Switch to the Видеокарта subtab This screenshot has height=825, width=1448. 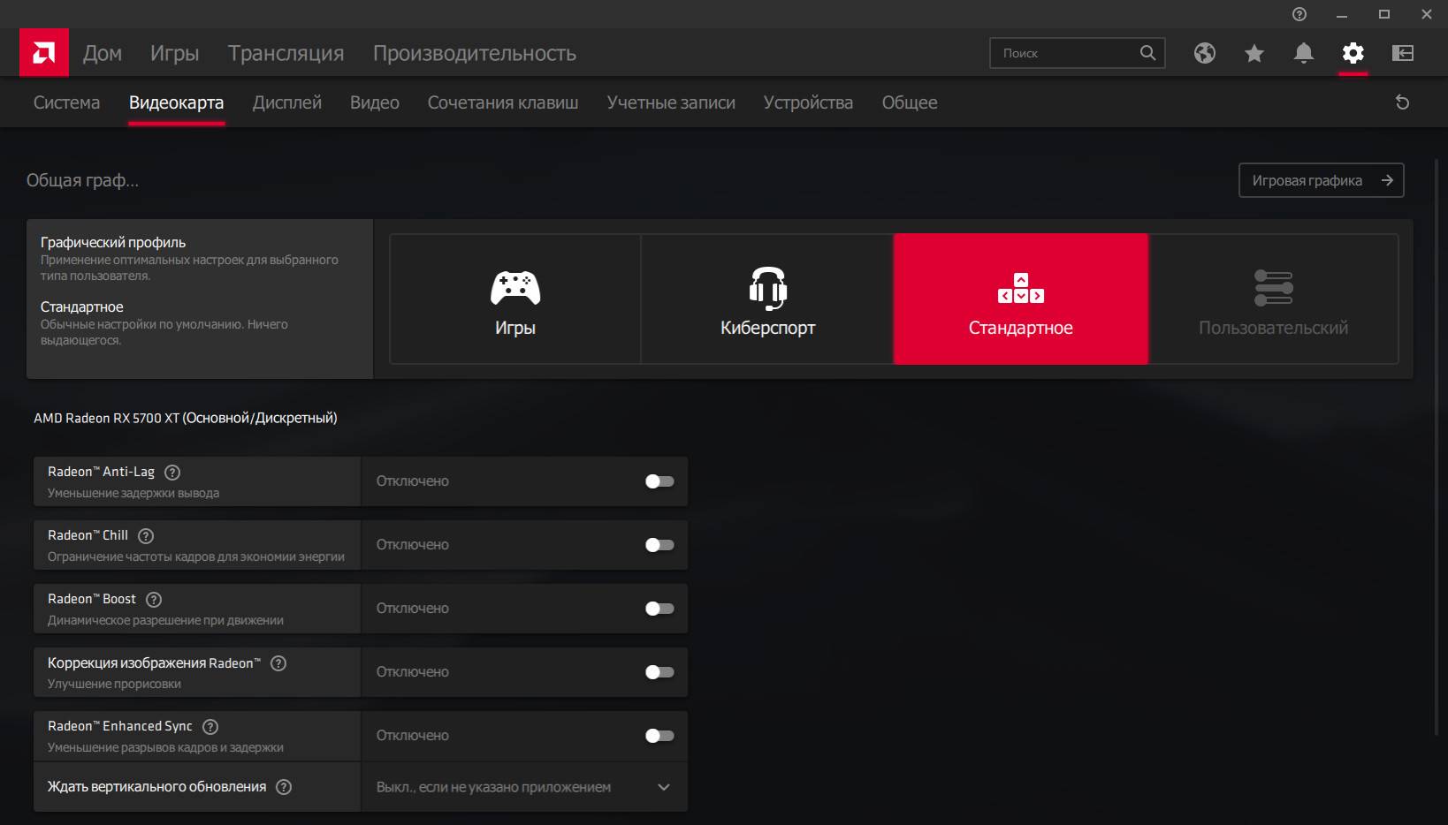pyautogui.click(x=176, y=102)
